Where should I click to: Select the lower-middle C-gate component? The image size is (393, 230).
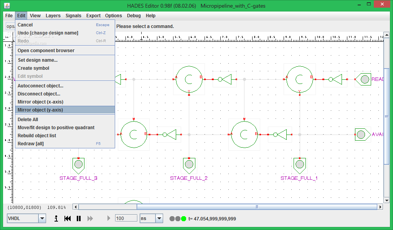(x=244, y=135)
